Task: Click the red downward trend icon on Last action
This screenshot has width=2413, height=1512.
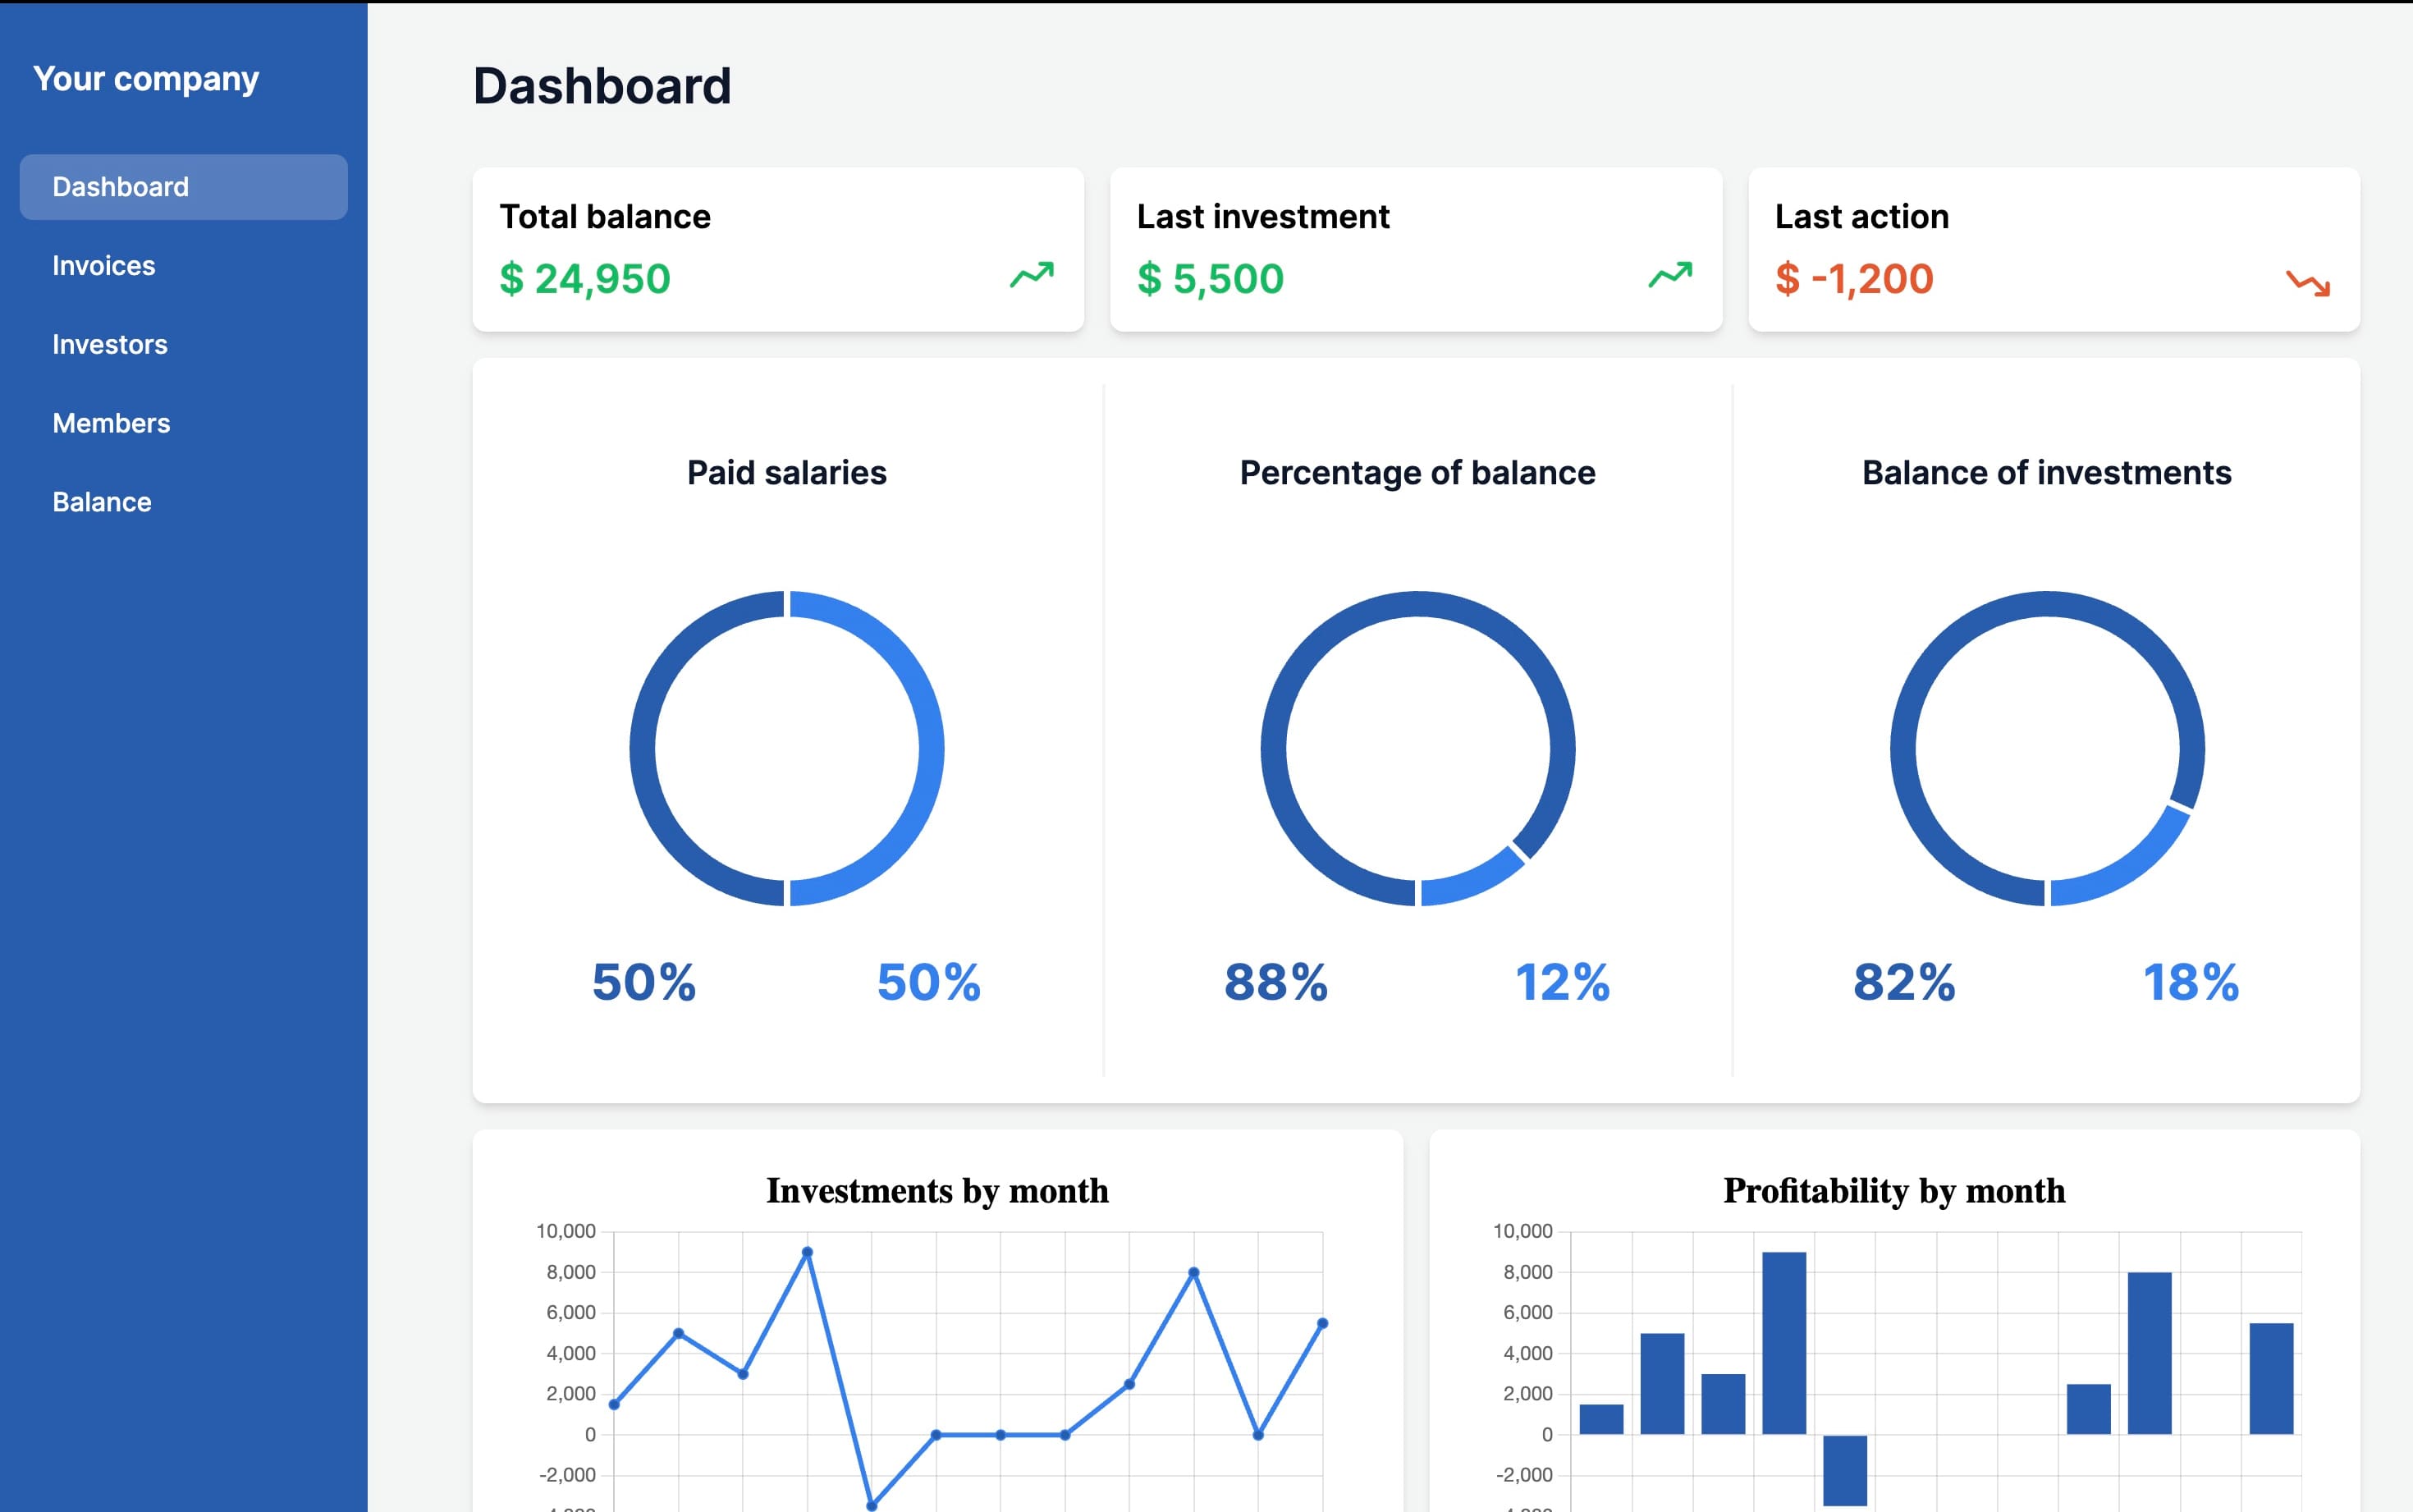Action: click(x=2309, y=283)
